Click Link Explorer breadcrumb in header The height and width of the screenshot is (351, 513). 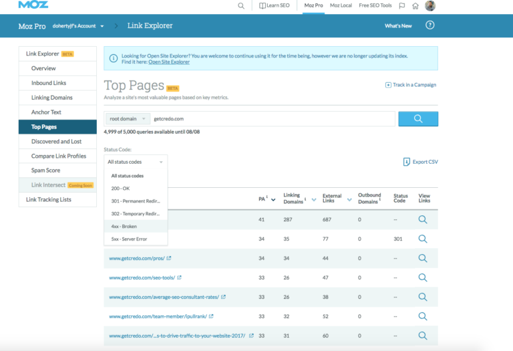coord(150,25)
